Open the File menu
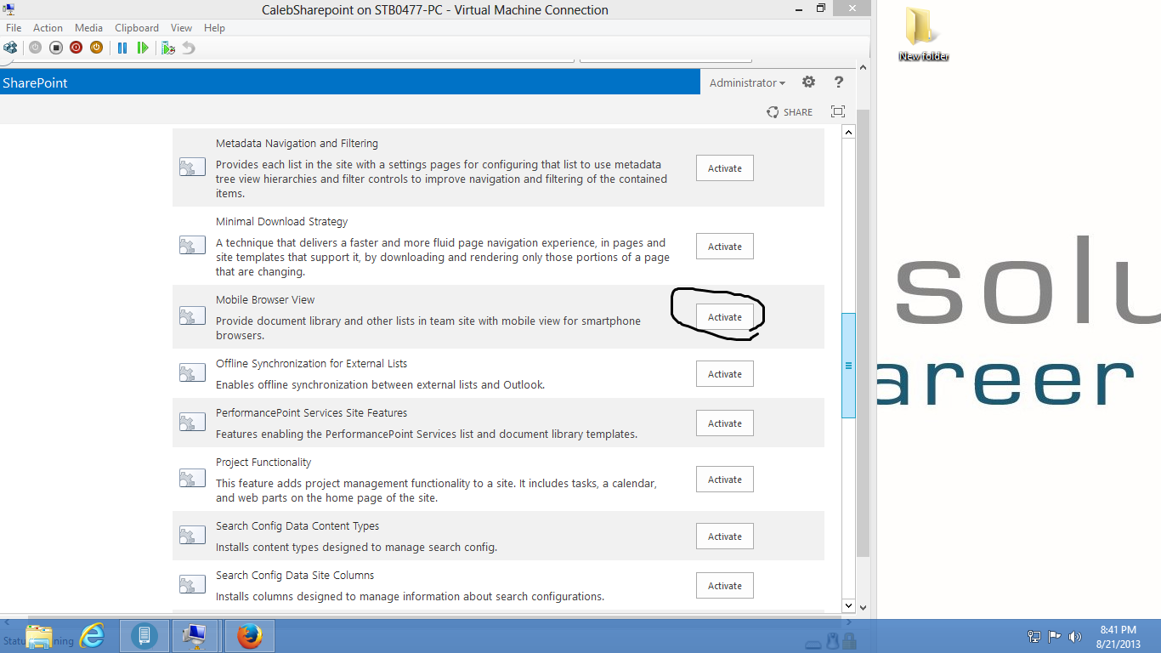The width and height of the screenshot is (1161, 653). click(x=14, y=28)
